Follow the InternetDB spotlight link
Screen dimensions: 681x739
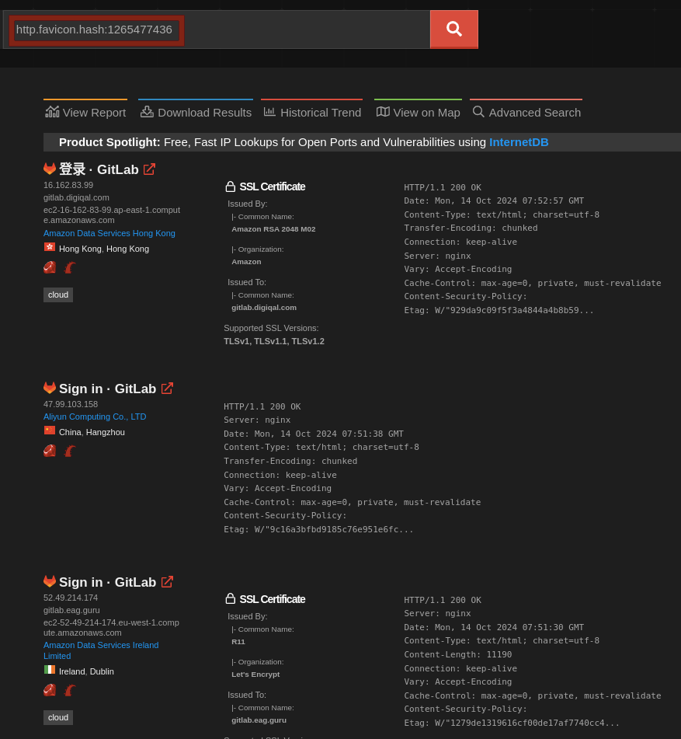pos(519,142)
